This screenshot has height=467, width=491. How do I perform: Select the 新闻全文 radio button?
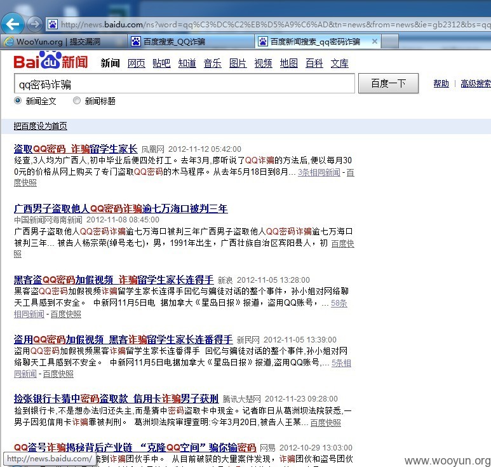pyautogui.click(x=18, y=100)
